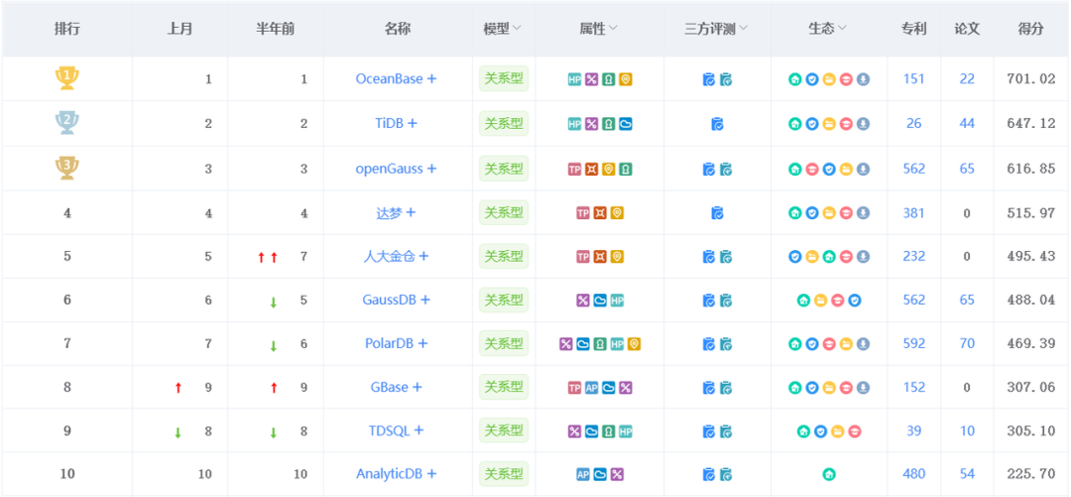
Task: Click the silver second-place trophy icon
Action: [x=67, y=123]
